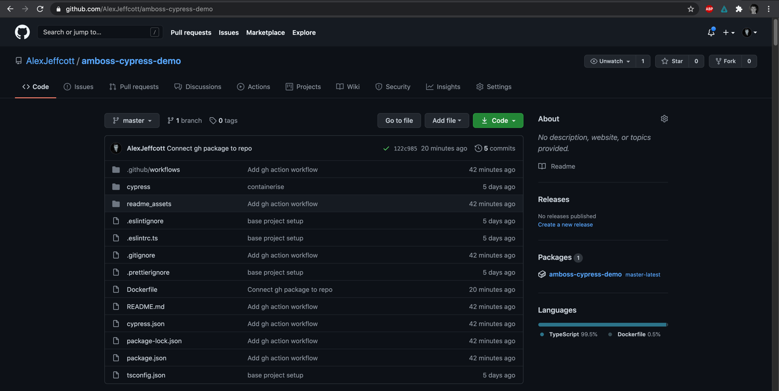Open the amboss-cypress-demo package link

click(x=585, y=274)
